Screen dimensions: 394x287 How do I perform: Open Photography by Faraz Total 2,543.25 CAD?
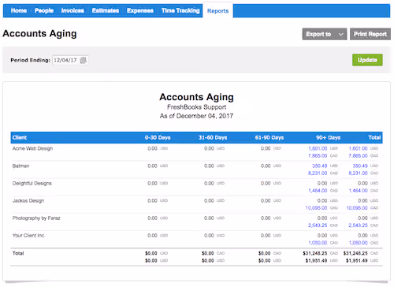(x=358, y=225)
